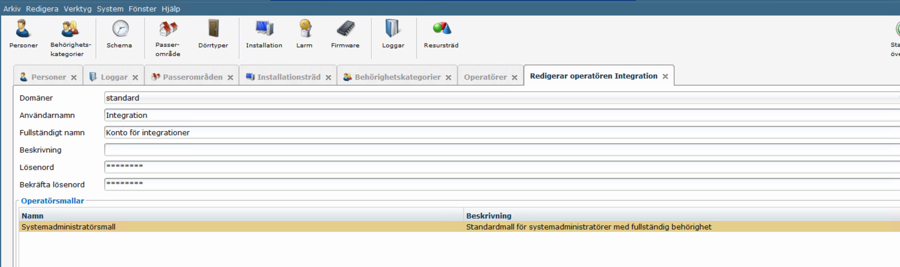Open the Larm bell icon

pos(305,34)
